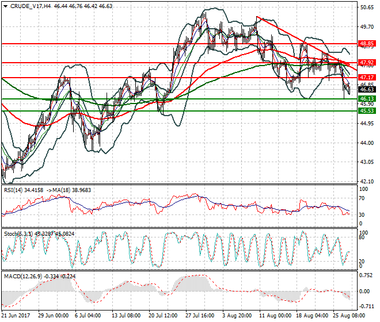Select the 11 Aug 00:00 time label
Screen dimensions: 380x322
(x=275, y=316)
